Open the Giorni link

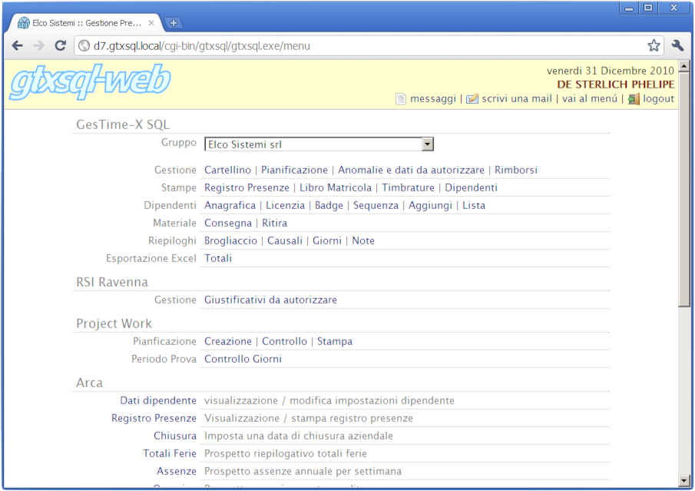click(327, 241)
